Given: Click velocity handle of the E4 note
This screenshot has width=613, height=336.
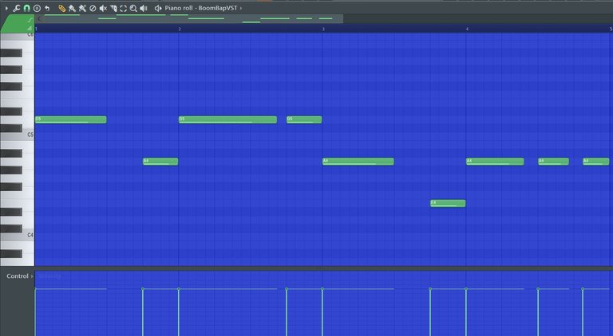Looking at the screenshot, I should [x=430, y=289].
